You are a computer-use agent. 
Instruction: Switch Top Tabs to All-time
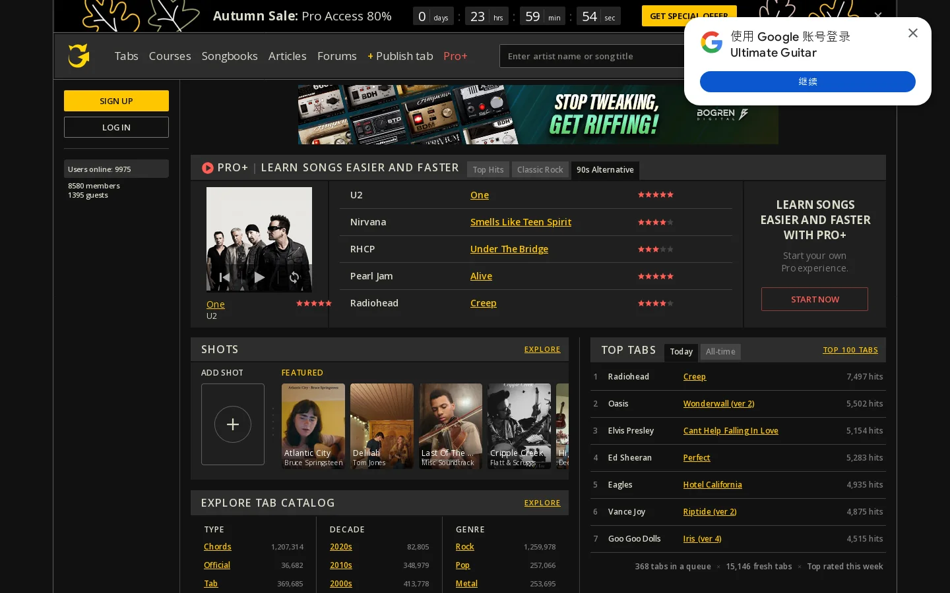click(720, 352)
